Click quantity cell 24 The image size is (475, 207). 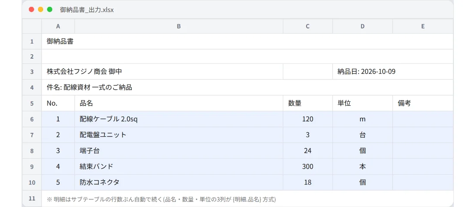[x=308, y=151]
